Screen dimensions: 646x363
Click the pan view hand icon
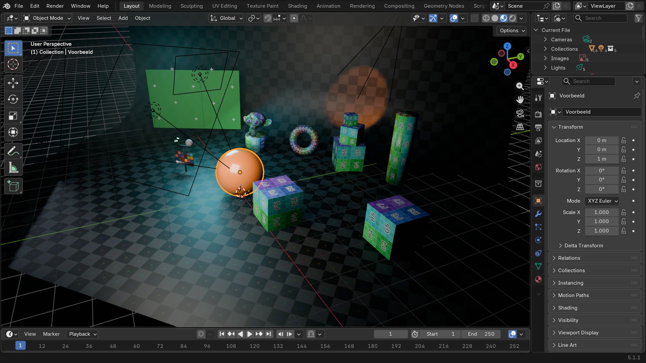pyautogui.click(x=520, y=99)
